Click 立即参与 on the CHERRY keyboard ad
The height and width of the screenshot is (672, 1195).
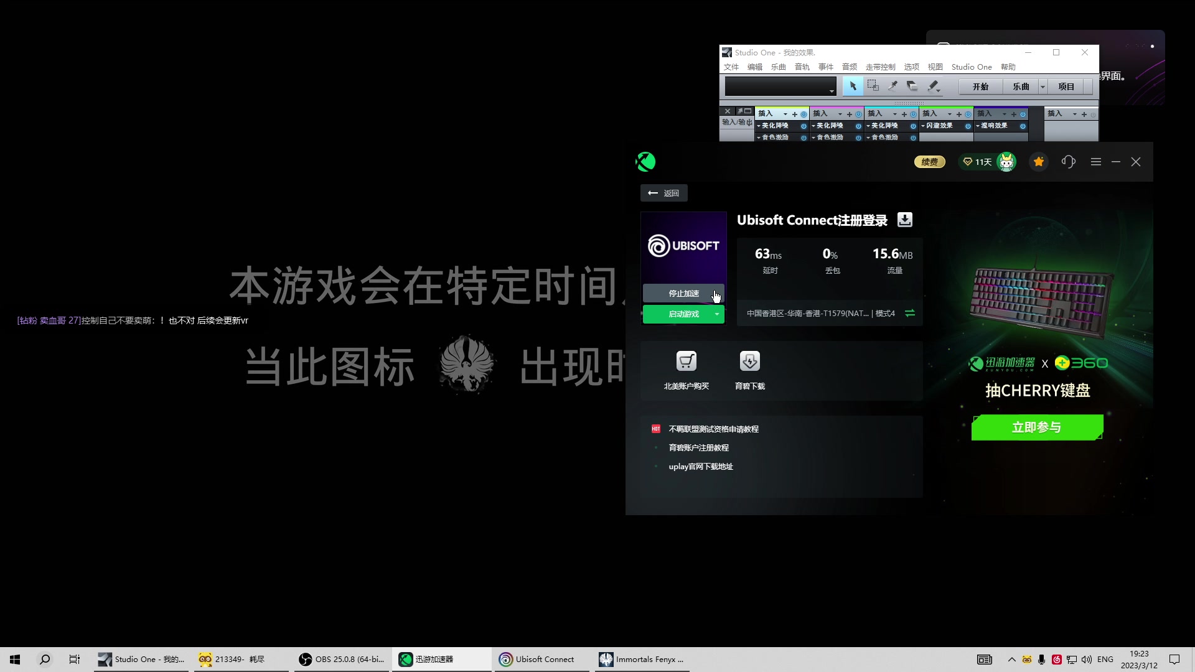click(1037, 427)
